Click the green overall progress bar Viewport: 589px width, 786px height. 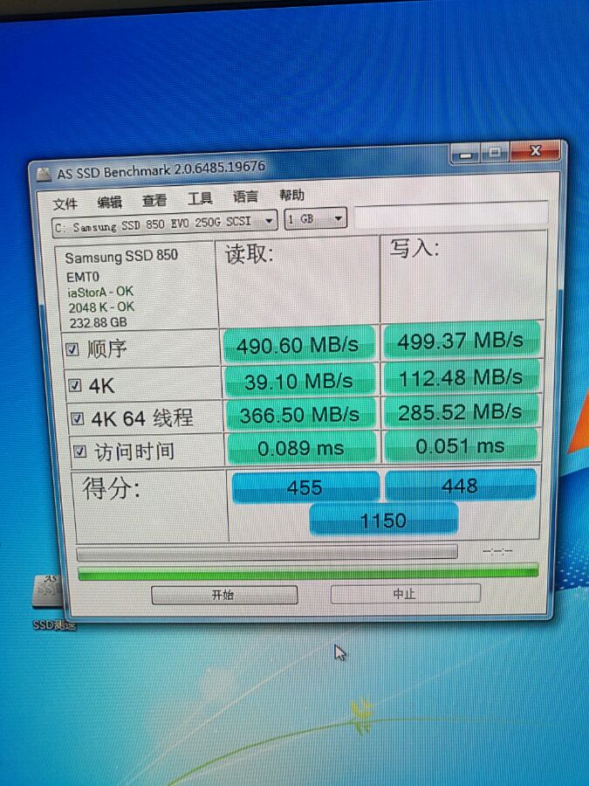click(308, 572)
